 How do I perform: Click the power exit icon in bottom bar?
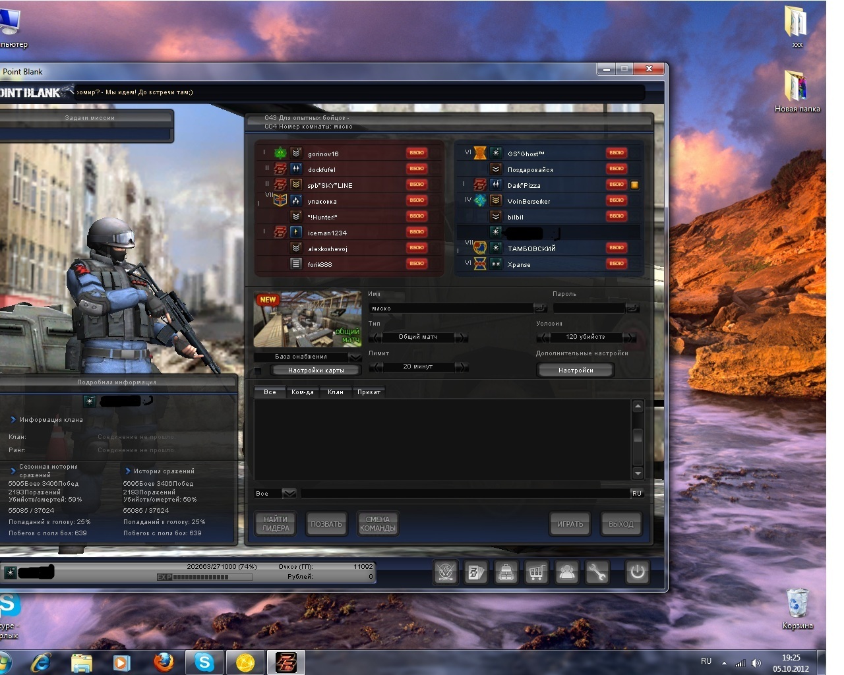click(x=637, y=572)
